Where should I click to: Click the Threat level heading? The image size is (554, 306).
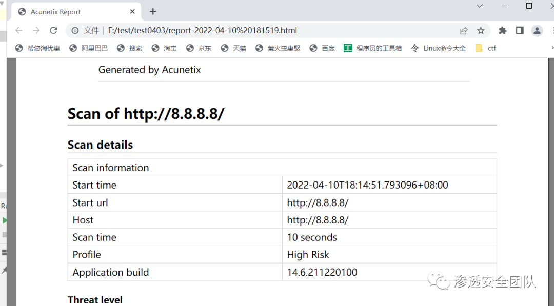click(x=95, y=300)
